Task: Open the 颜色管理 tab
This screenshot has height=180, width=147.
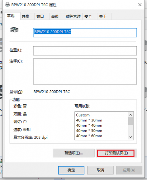Action: point(73,16)
